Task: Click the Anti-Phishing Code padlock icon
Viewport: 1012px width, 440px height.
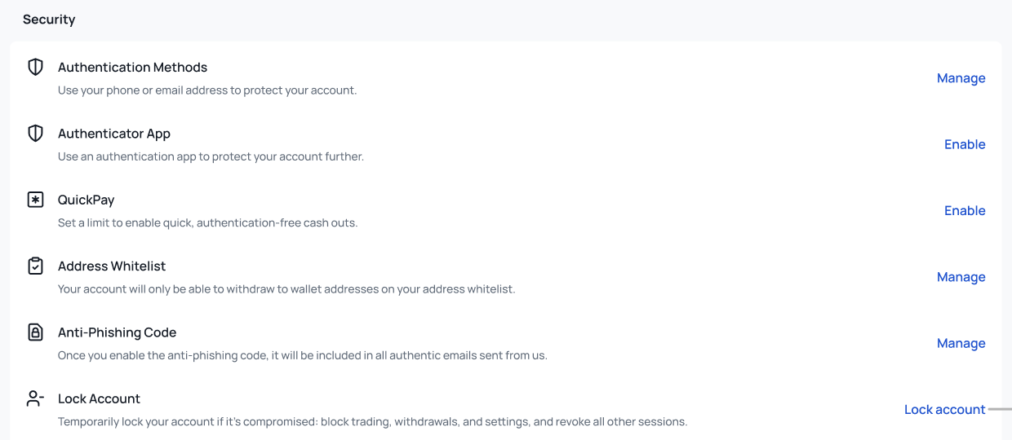Action: [x=35, y=332]
